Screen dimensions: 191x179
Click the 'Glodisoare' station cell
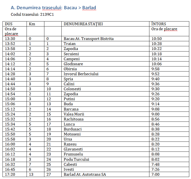(x=73, y=64)
